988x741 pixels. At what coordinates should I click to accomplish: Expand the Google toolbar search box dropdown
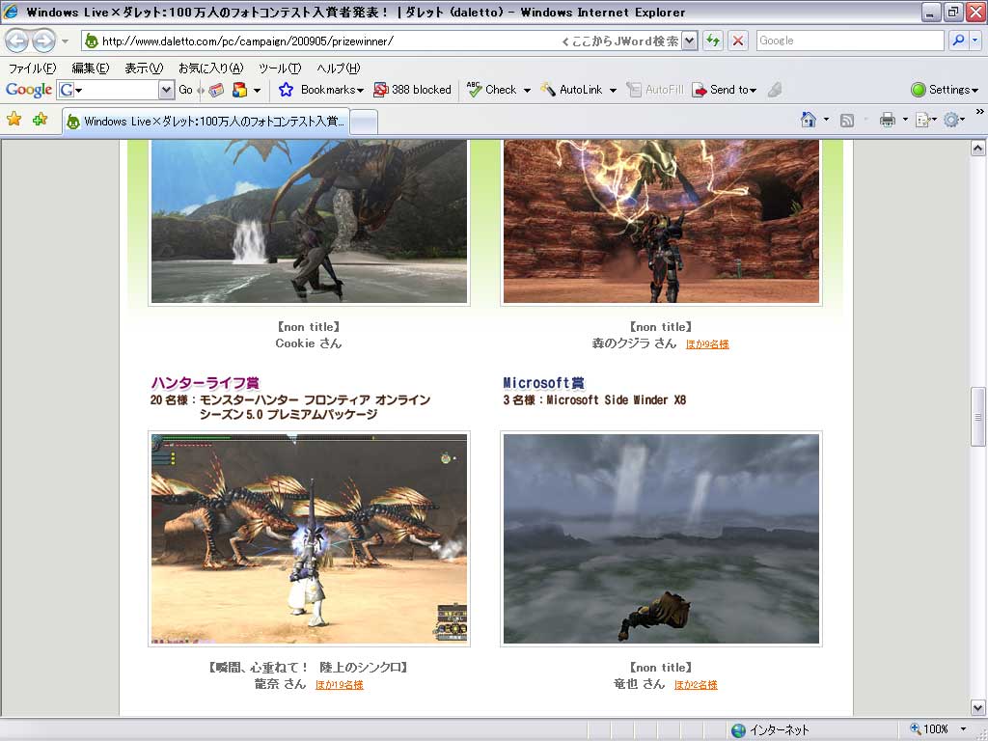coord(166,90)
